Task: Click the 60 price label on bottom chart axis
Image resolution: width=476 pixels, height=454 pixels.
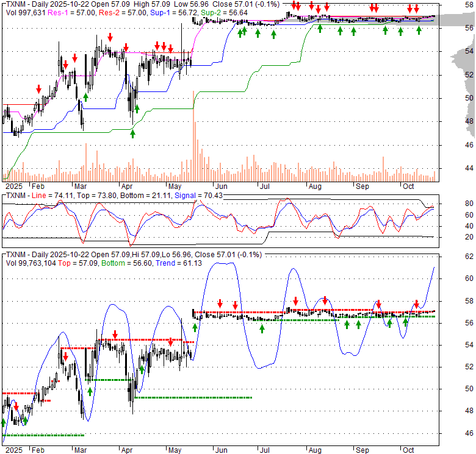Action: coord(469,278)
